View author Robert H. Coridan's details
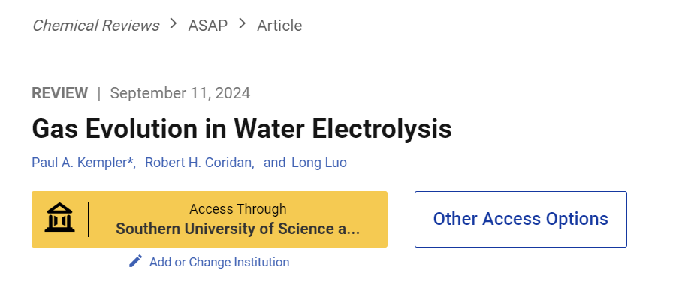This screenshot has width=676, height=294. pyautogui.click(x=198, y=163)
